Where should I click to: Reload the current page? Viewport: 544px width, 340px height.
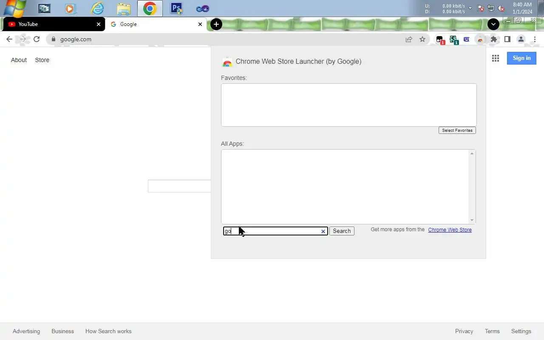[37, 39]
